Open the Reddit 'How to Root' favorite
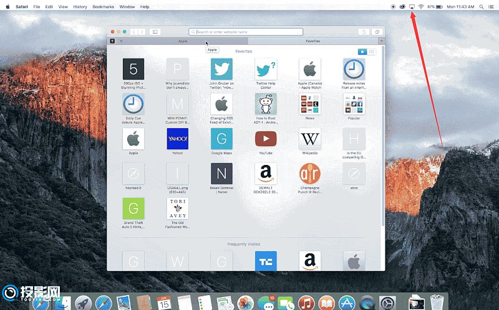The height and width of the screenshot is (310, 499). [266, 103]
